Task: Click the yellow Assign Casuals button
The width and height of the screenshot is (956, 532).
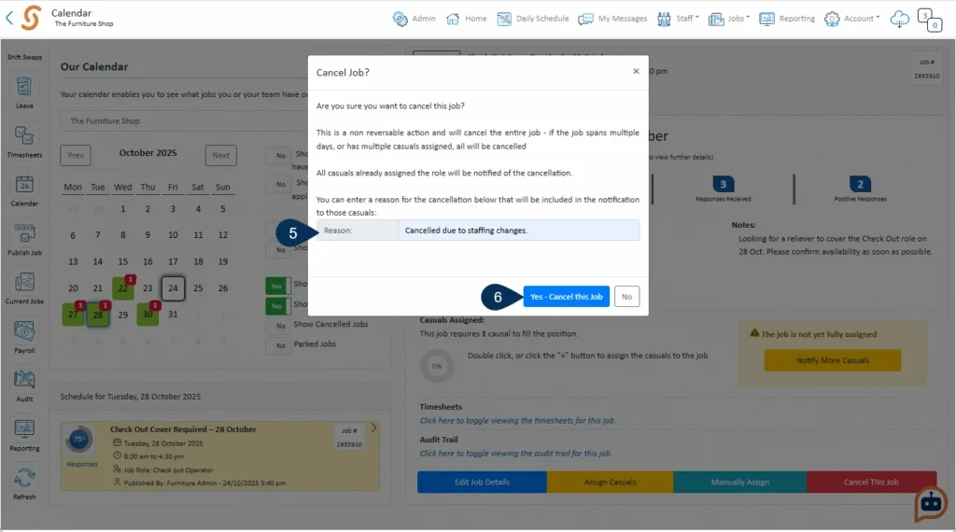Action: tap(610, 482)
